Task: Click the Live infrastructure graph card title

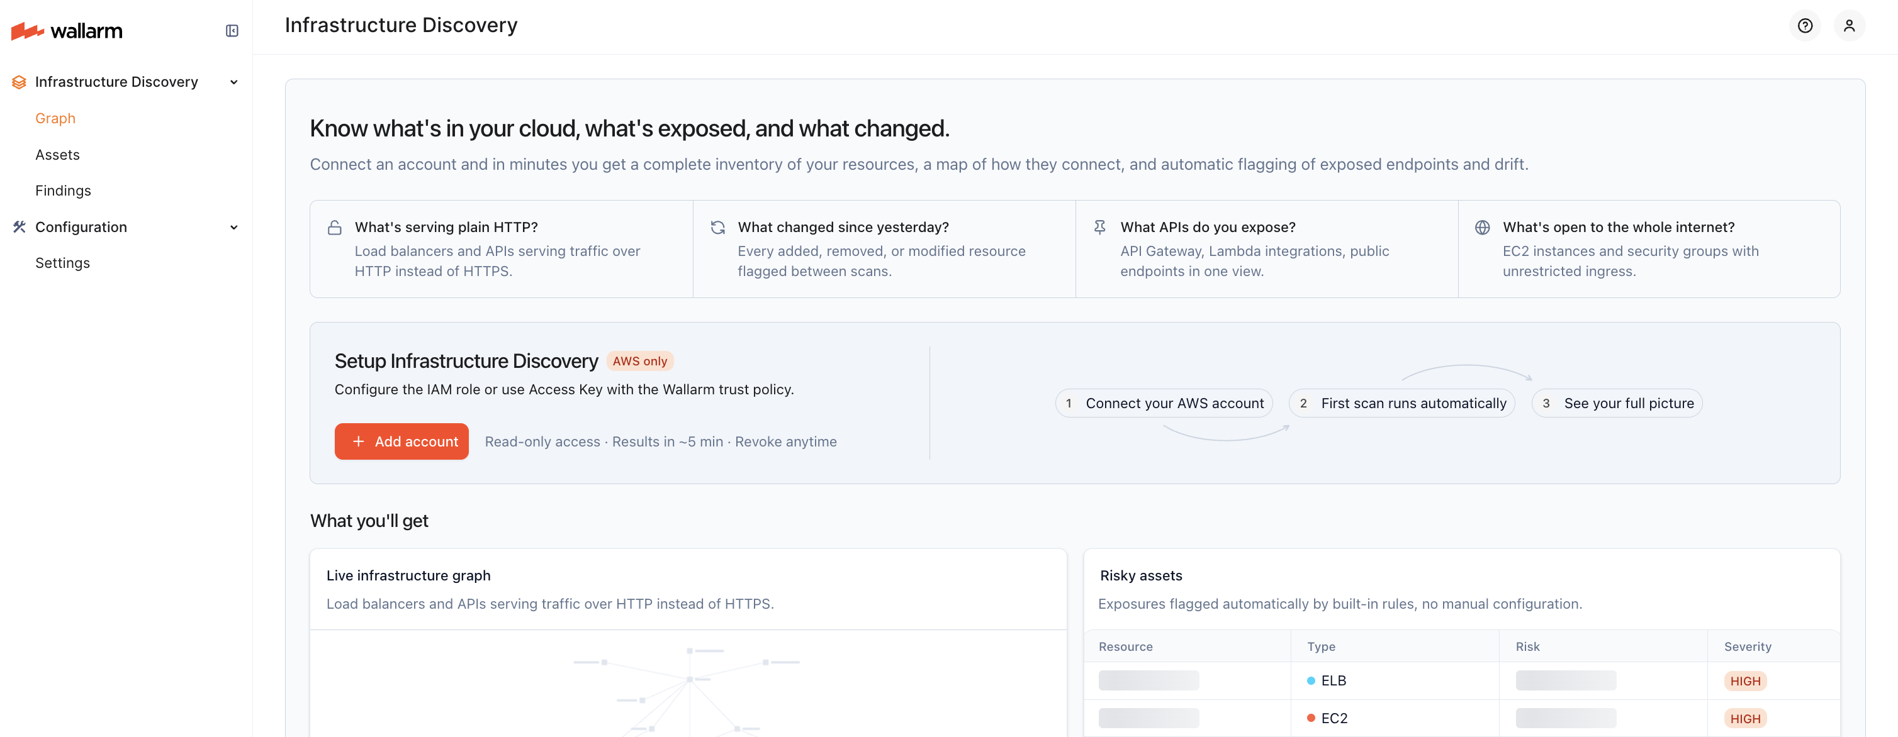Action: tap(408, 576)
